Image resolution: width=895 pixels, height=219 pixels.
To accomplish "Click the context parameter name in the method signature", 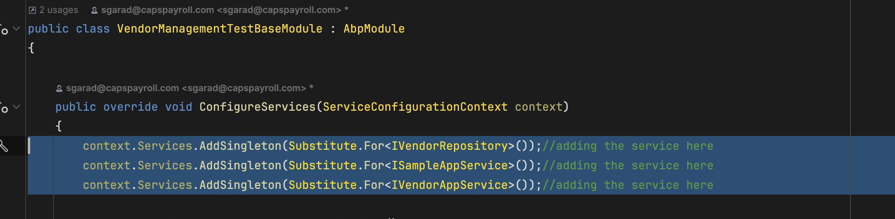I will 539,107.
